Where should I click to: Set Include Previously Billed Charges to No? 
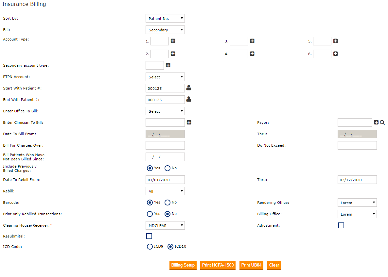168,168
